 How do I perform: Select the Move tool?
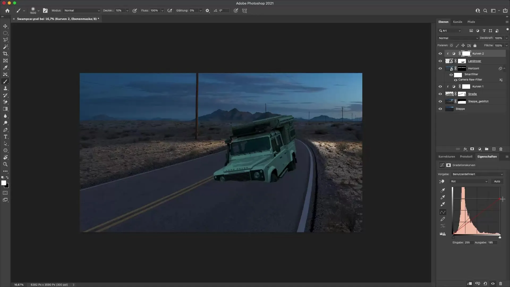click(x=5, y=26)
